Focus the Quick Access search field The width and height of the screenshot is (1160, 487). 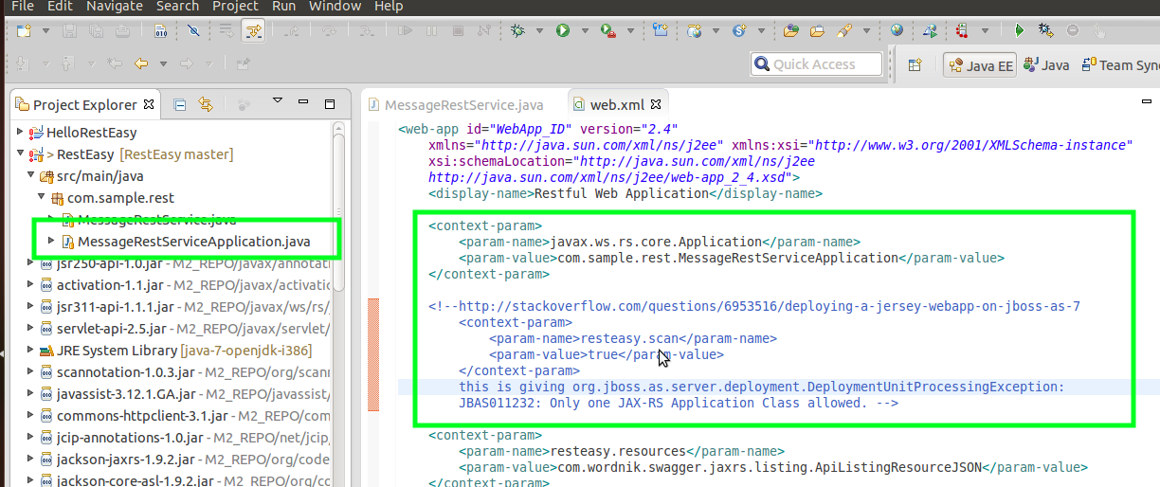816,64
